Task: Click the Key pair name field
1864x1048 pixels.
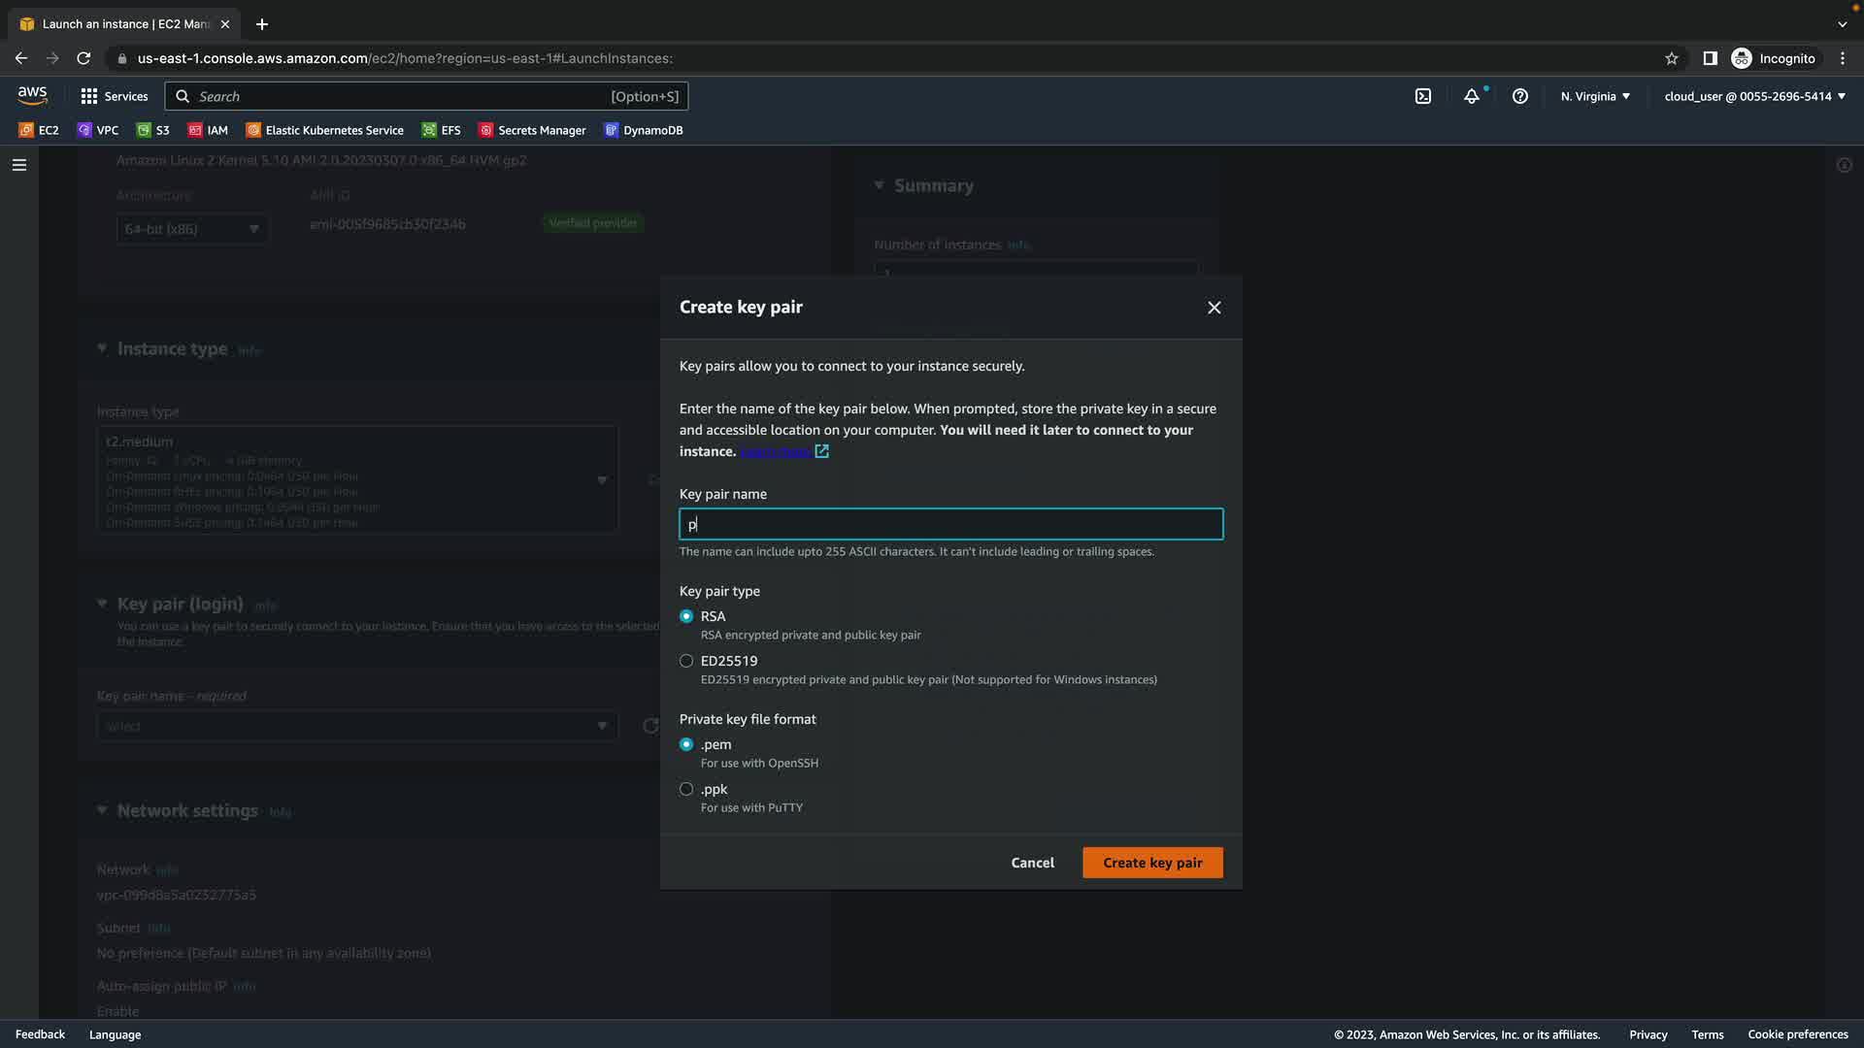Action: tap(951, 524)
